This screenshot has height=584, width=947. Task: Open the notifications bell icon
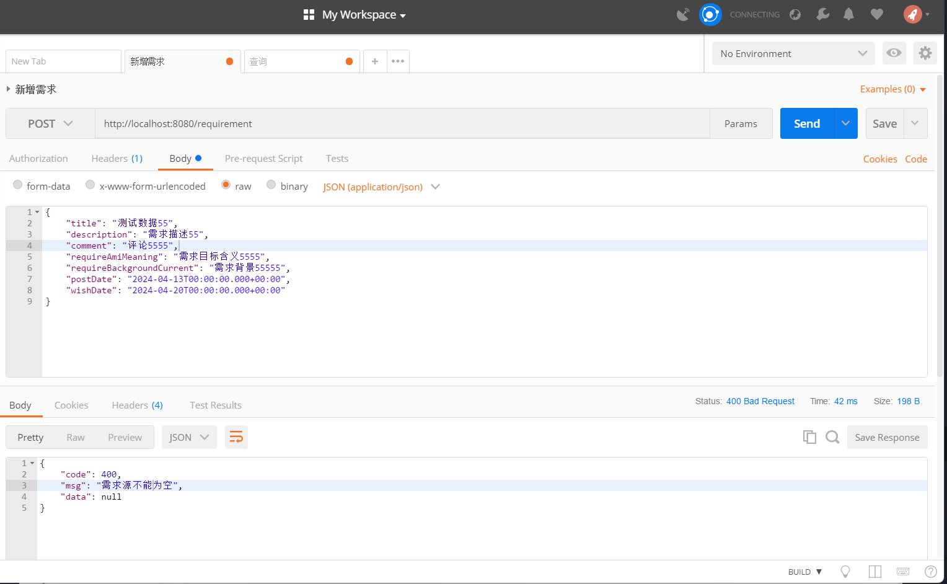tap(848, 14)
